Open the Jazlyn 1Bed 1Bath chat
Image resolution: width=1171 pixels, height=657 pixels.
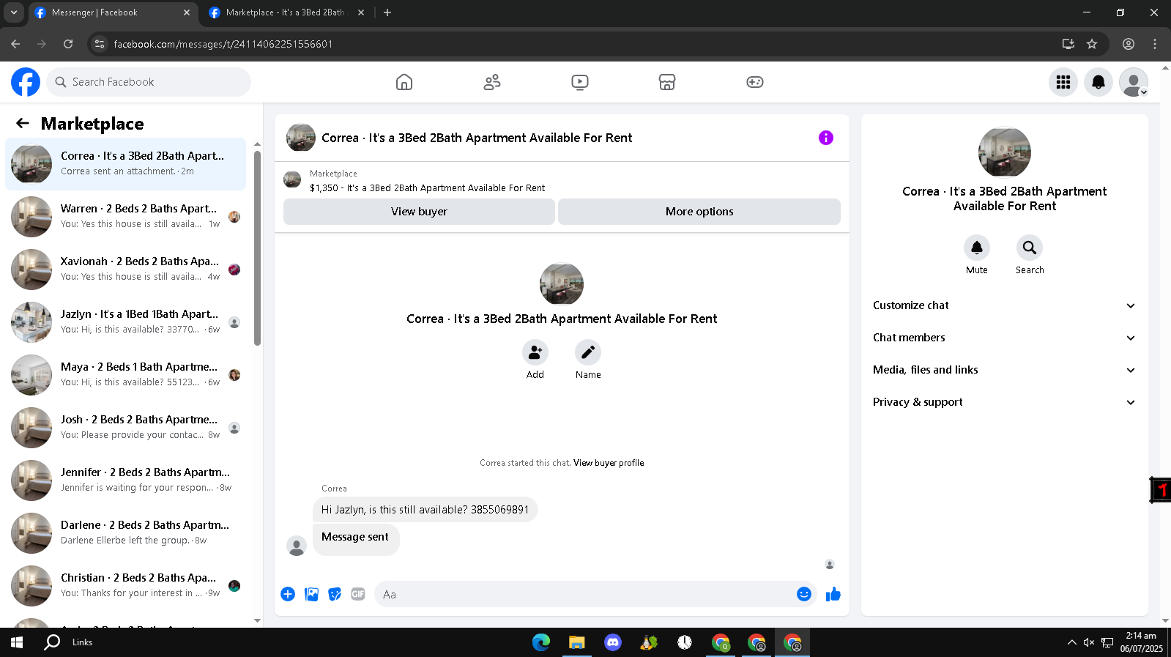click(126, 322)
